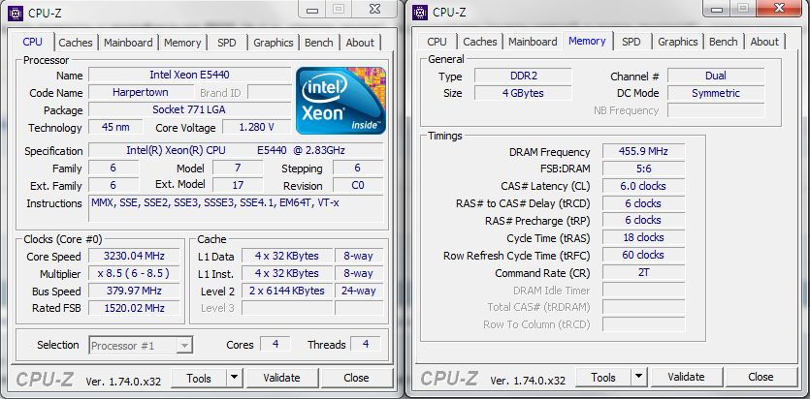810x399 pixels.
Task: Click Validate button in right window
Action: [x=686, y=377]
